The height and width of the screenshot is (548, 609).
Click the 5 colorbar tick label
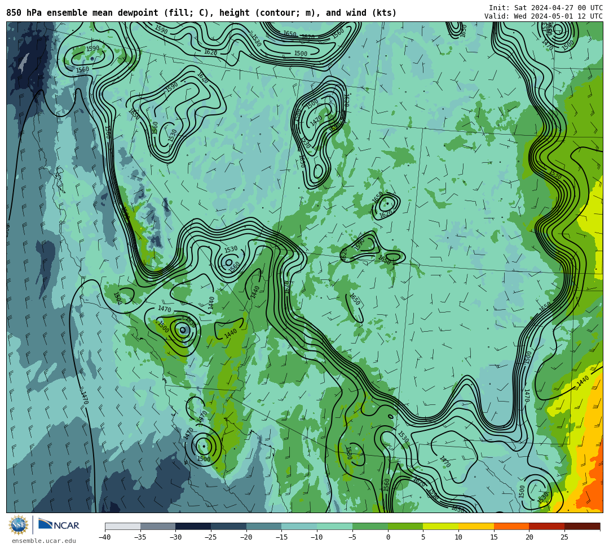tap(423, 537)
